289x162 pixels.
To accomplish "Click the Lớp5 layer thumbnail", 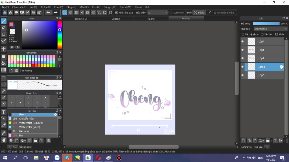I will pyautogui.click(x=251, y=75).
